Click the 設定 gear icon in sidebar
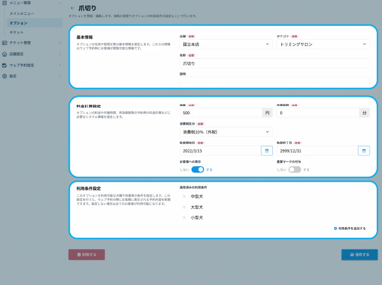The height and width of the screenshot is (285, 382). (5, 76)
